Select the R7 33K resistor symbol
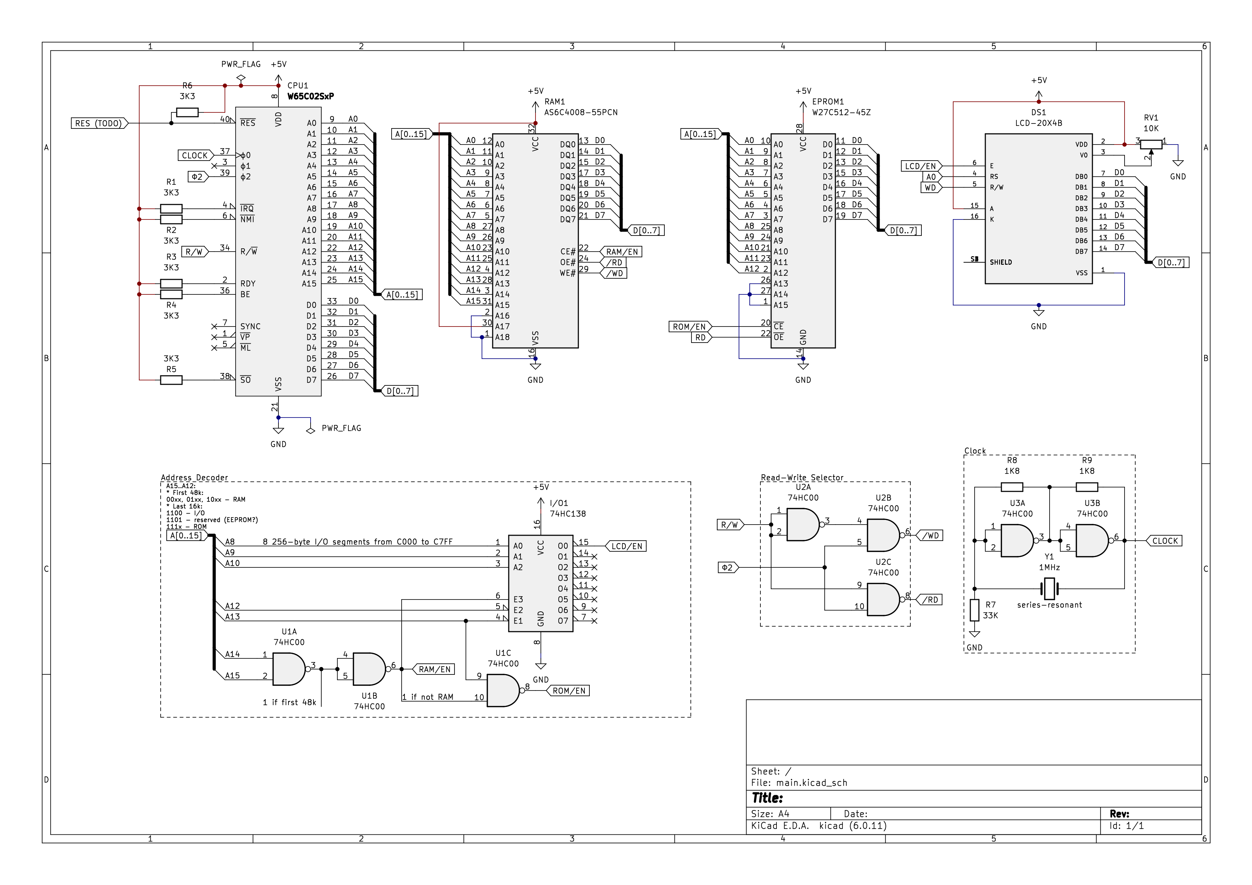This screenshot has width=1252, height=885. click(975, 610)
